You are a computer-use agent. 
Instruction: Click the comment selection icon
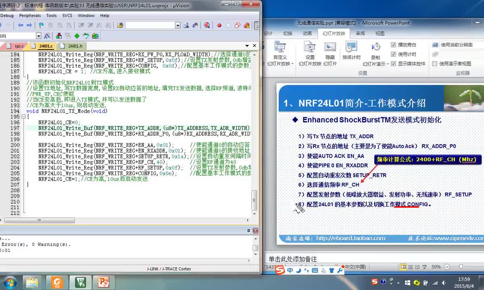tap(99, 25)
